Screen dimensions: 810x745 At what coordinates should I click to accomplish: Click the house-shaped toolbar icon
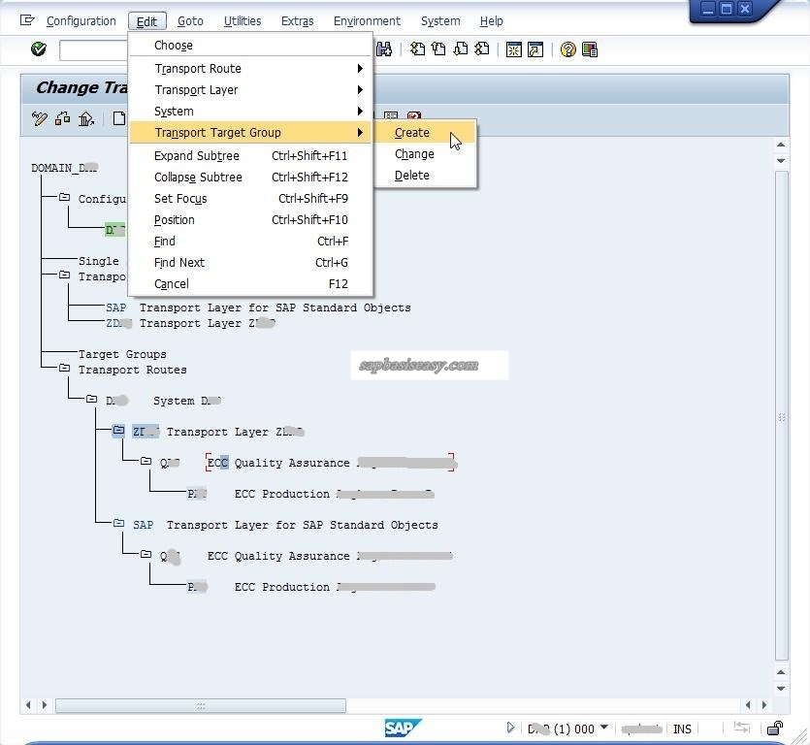pyautogui.click(x=85, y=118)
